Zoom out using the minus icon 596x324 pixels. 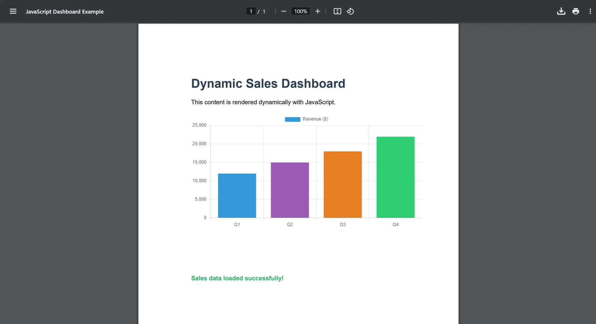coord(284,11)
